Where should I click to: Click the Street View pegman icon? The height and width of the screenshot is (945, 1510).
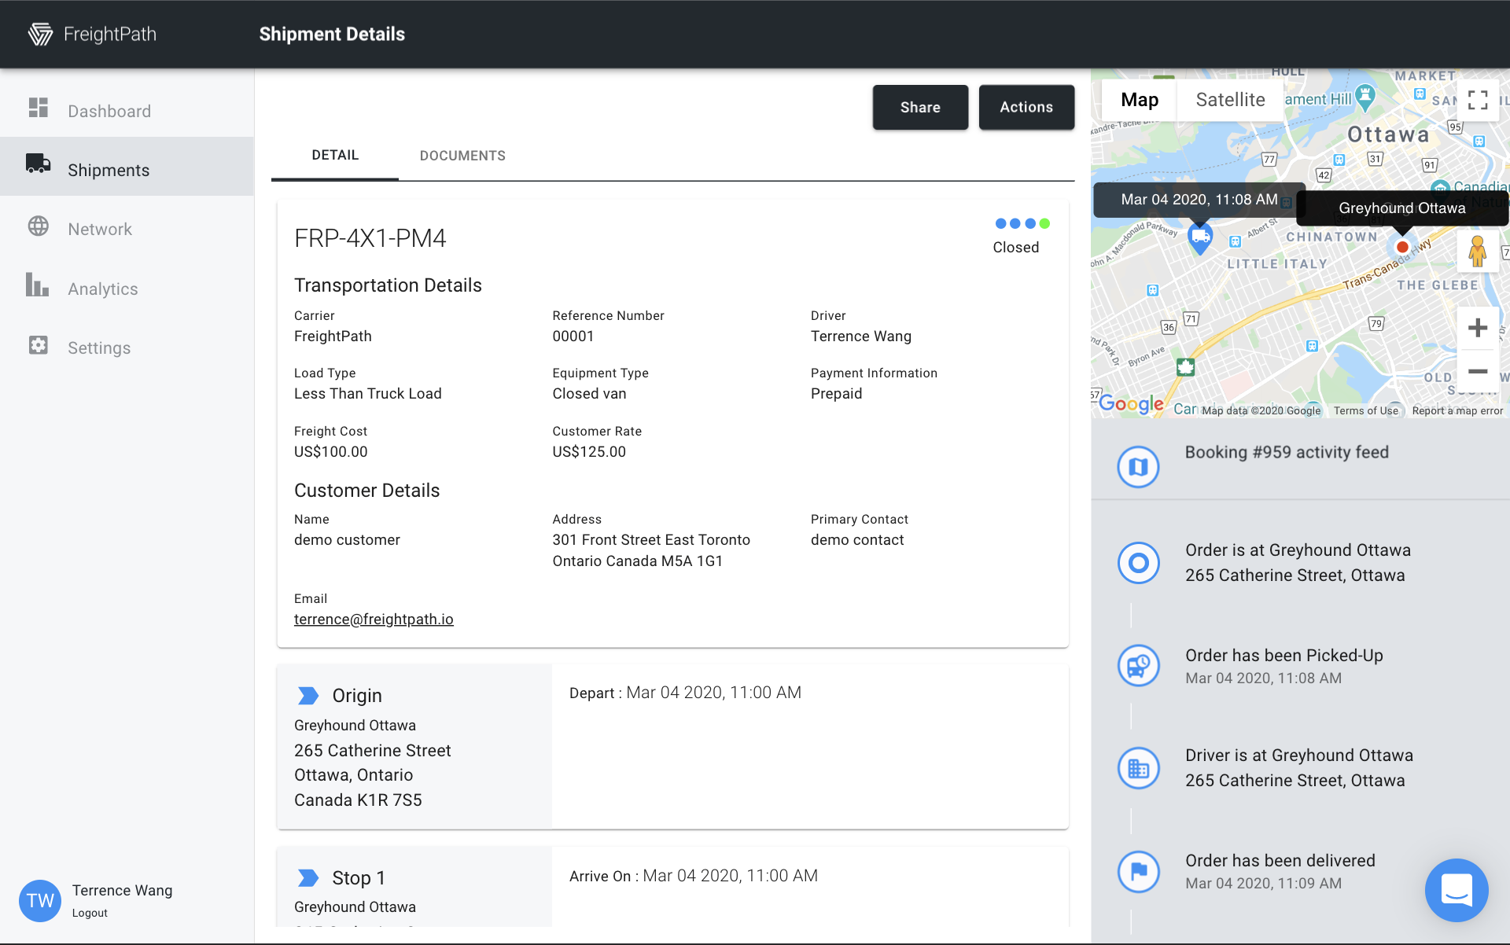click(x=1478, y=252)
